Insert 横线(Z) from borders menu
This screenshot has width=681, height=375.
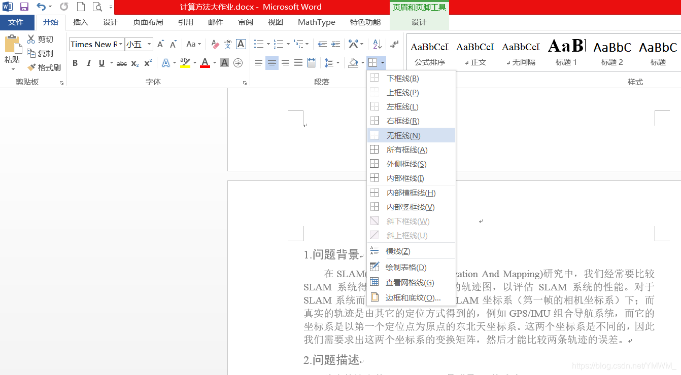tap(411, 251)
